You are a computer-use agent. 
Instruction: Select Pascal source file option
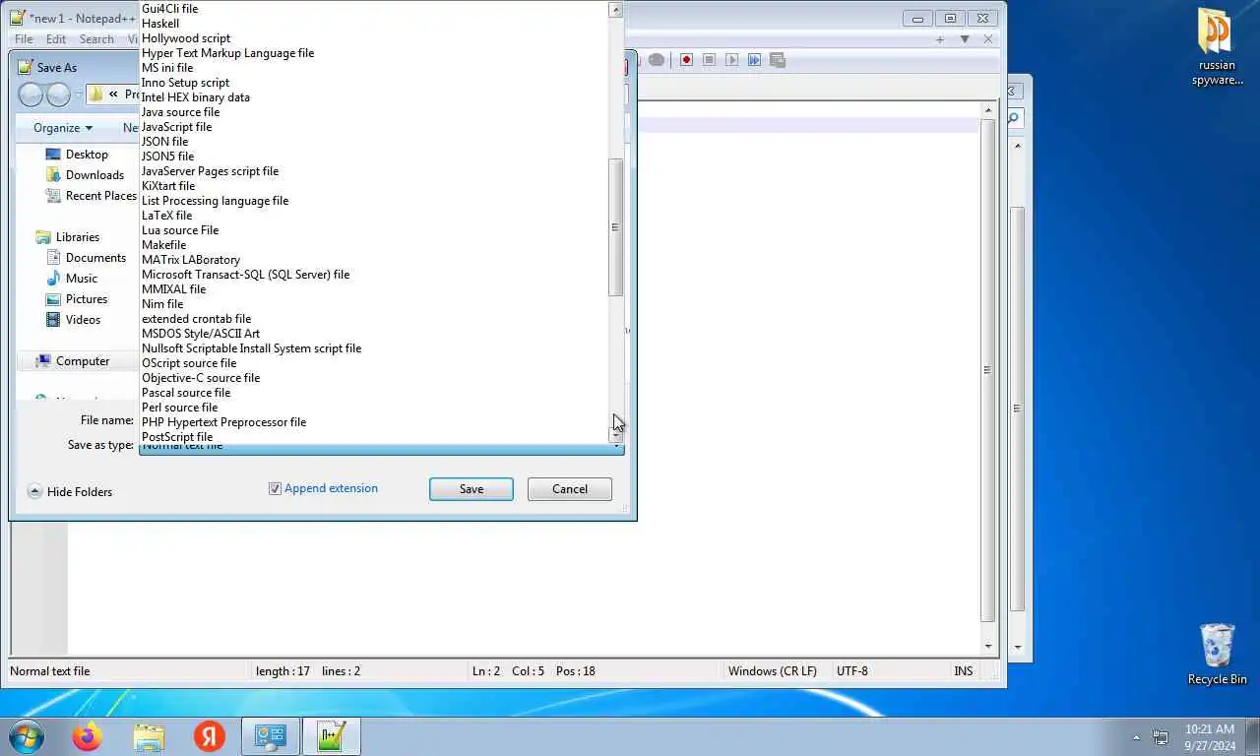(x=186, y=393)
